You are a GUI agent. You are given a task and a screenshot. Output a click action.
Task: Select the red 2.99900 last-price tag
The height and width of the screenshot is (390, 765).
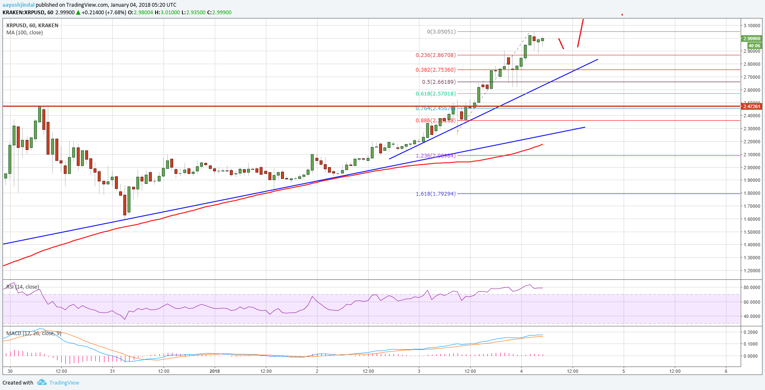(751, 39)
